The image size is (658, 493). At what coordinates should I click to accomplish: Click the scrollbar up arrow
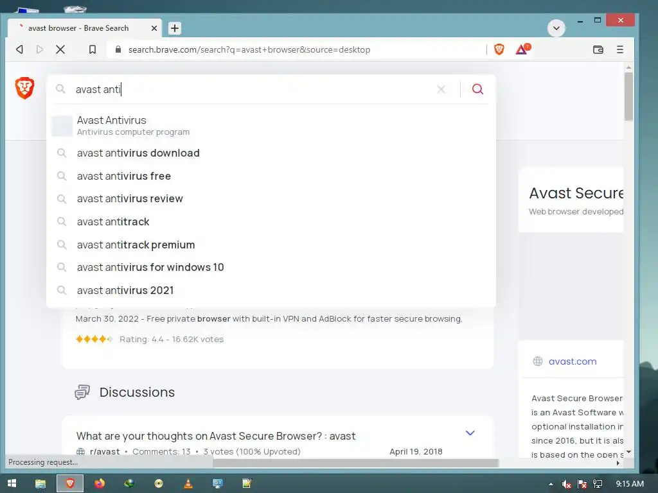point(628,67)
